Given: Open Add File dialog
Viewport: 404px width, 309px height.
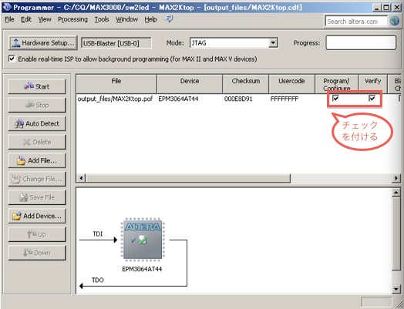Looking at the screenshot, I should [x=37, y=161].
